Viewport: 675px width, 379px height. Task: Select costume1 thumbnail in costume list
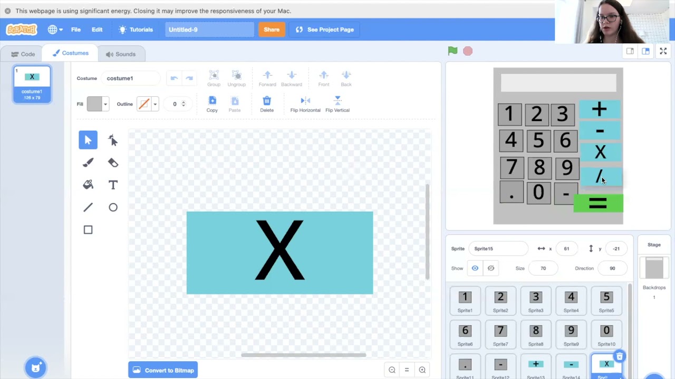pos(32,84)
